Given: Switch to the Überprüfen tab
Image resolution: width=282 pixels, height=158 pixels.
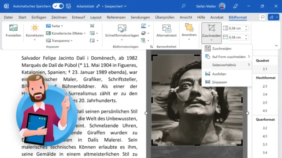Looking at the screenshot, I should tap(165, 18).
